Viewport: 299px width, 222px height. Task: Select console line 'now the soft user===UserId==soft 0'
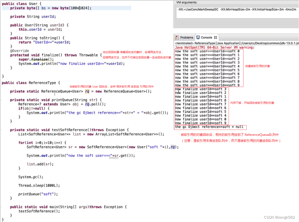pyautogui.click(x=207, y=51)
